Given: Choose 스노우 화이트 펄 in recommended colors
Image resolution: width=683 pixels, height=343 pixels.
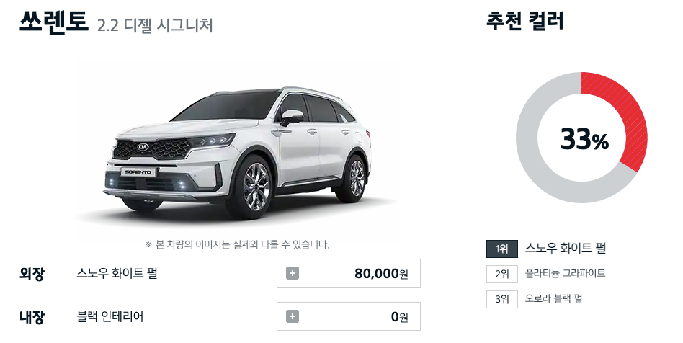Looking at the screenshot, I should point(566,249).
